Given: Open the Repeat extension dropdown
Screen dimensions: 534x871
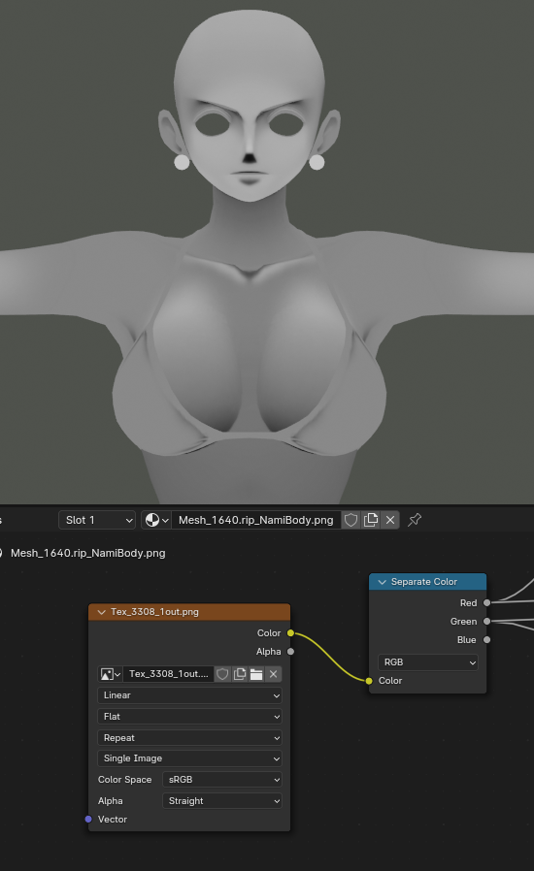Looking at the screenshot, I should (189, 738).
